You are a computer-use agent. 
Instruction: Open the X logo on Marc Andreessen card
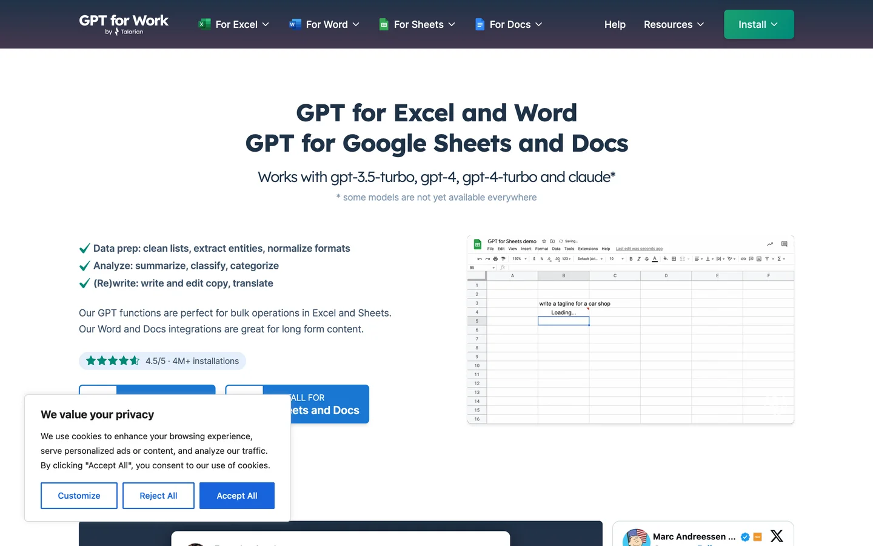777,536
